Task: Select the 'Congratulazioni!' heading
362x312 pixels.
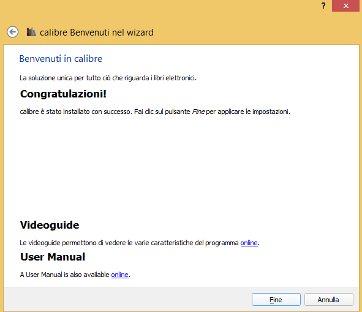Action: click(63, 94)
